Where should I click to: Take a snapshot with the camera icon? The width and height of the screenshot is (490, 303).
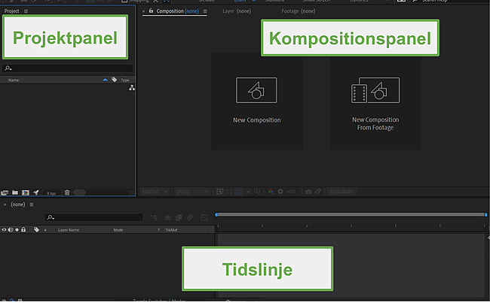(x=308, y=192)
